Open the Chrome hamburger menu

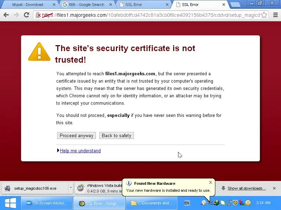275,15
